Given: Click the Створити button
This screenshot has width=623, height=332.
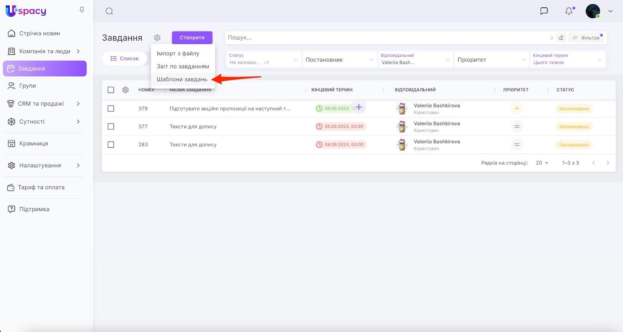Looking at the screenshot, I should (x=192, y=38).
